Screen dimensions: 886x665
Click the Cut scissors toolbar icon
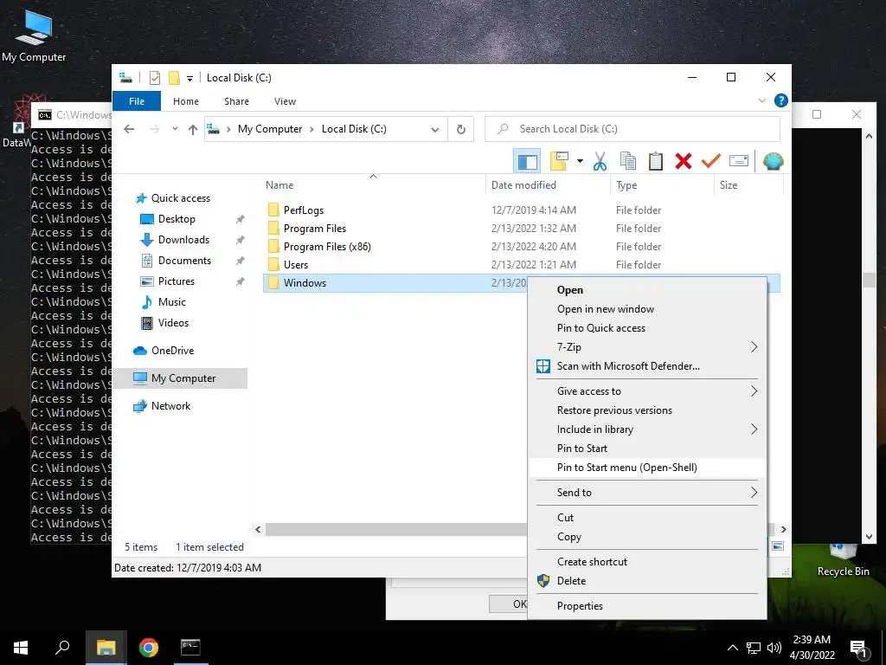coord(600,161)
